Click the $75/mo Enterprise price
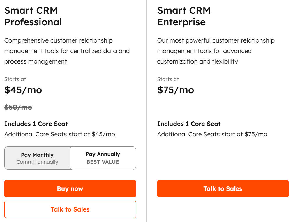The width and height of the screenshot is (293, 222). 176,90
